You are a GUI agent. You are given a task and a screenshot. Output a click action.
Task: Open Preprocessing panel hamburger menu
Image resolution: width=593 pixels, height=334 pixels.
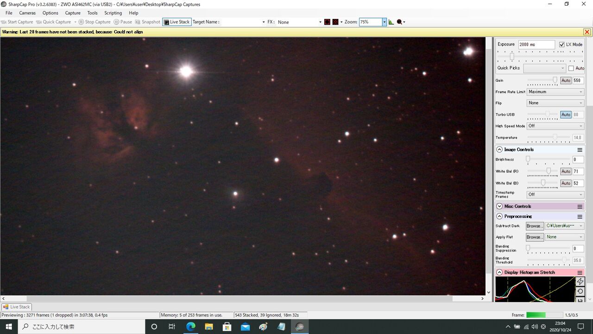click(x=580, y=217)
